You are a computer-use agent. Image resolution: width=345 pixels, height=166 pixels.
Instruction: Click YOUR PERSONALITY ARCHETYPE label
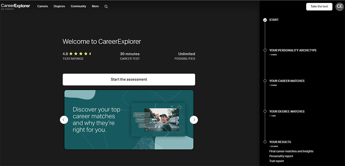[x=293, y=50]
